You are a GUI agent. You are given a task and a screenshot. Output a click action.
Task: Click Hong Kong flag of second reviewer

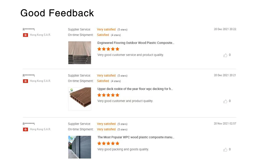pos(25,81)
